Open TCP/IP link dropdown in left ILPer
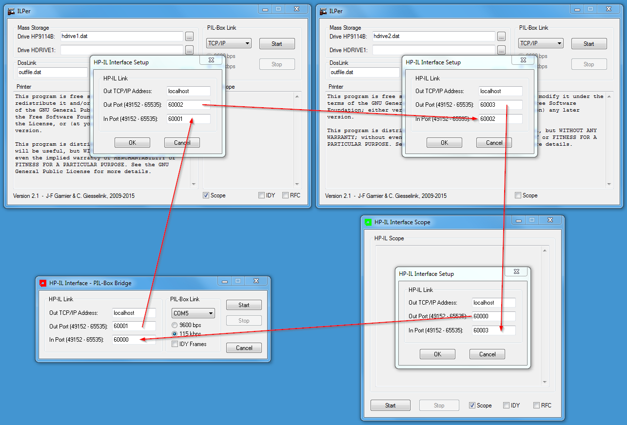 [x=229, y=43]
